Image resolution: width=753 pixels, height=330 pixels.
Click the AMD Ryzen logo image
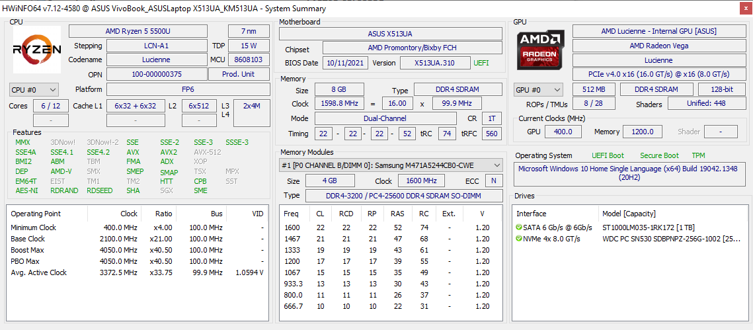(37, 50)
